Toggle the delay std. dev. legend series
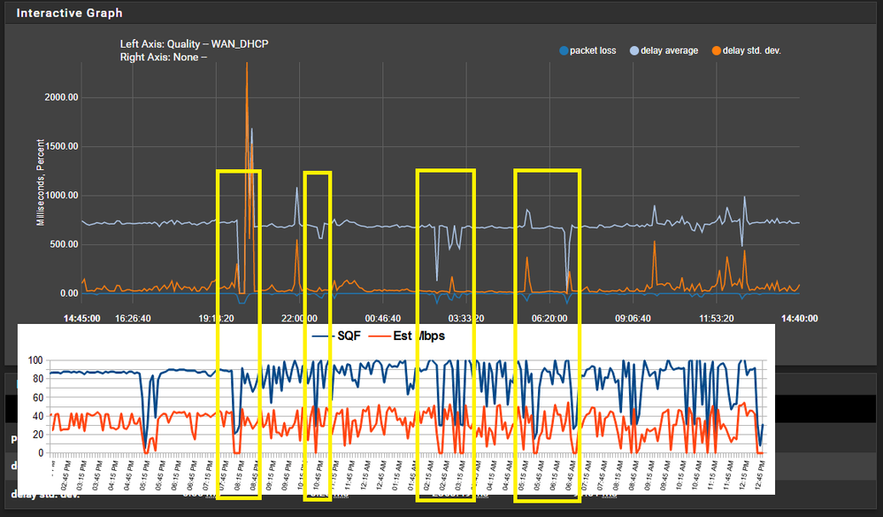Screen dimensions: 883x517 pos(751,50)
